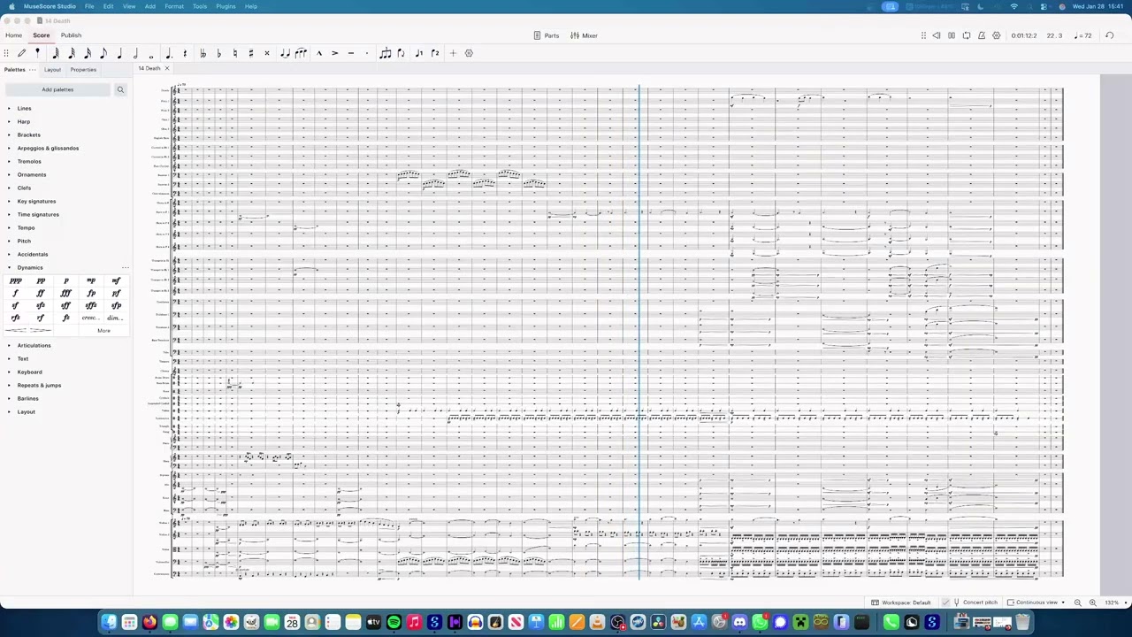Search palettes magnifier button
Screen dimensions: 1132x637
pos(121,89)
